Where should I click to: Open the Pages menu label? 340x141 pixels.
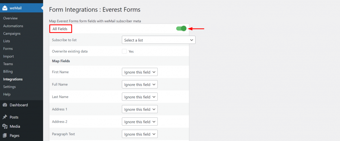[x=15, y=136]
